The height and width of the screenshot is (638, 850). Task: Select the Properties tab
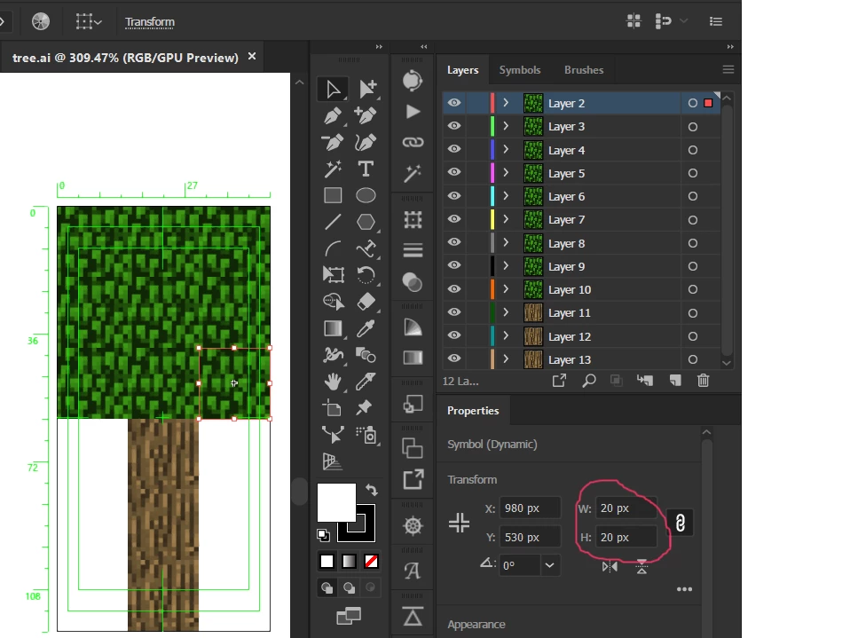tap(473, 410)
